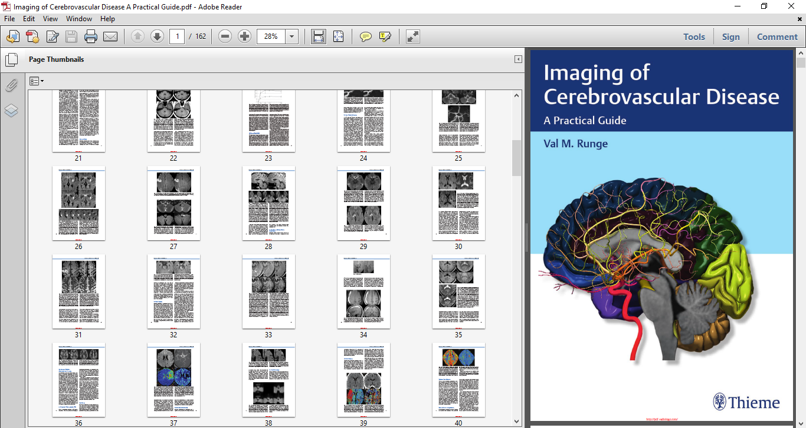Click the Zoom out minus button
Screen dimensions: 806x428
[x=225, y=37]
